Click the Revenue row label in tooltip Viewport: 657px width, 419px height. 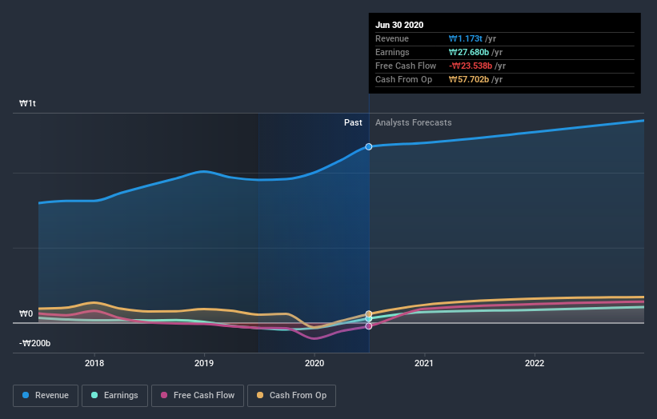pyautogui.click(x=392, y=38)
